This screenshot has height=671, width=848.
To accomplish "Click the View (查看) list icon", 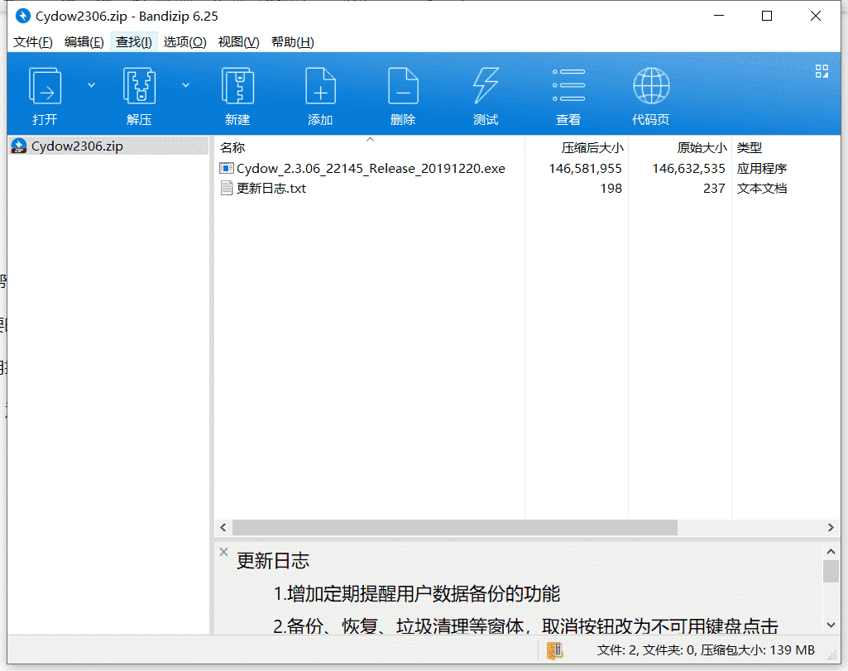I will coord(568,85).
